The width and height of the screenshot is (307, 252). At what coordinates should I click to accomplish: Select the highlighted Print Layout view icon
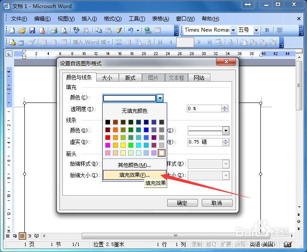(22, 236)
